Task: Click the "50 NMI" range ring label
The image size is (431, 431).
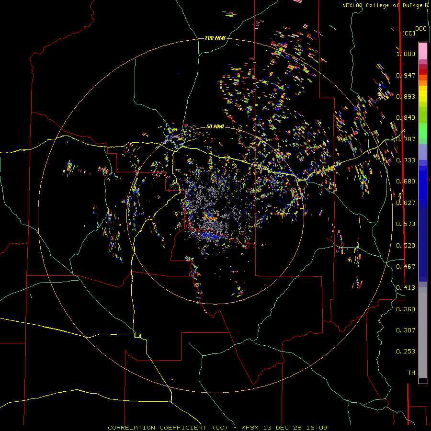Action: click(215, 126)
